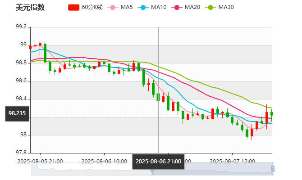Image resolution: width=302 pixels, height=180 pixels.
Task: Toggle candlestick series via 60分K线 text
Action: pos(92,8)
